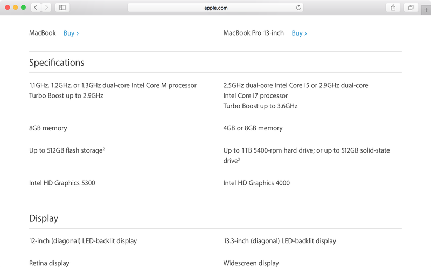
Task: Minimize the window with the yellow button
Action: (x=16, y=8)
